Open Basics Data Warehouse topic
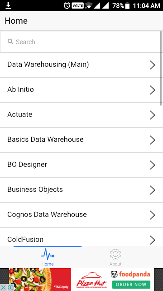Screen dimensions: 163x291 (x=81, y=140)
